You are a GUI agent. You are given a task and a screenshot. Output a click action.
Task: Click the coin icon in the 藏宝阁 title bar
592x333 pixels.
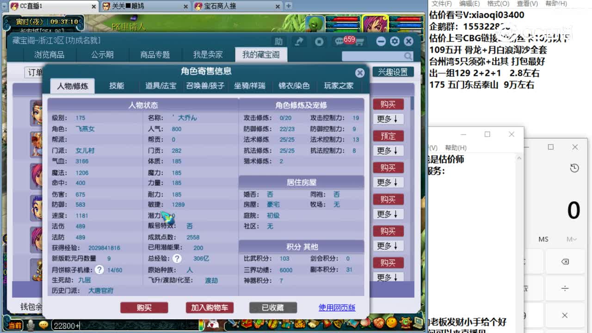coord(320,41)
